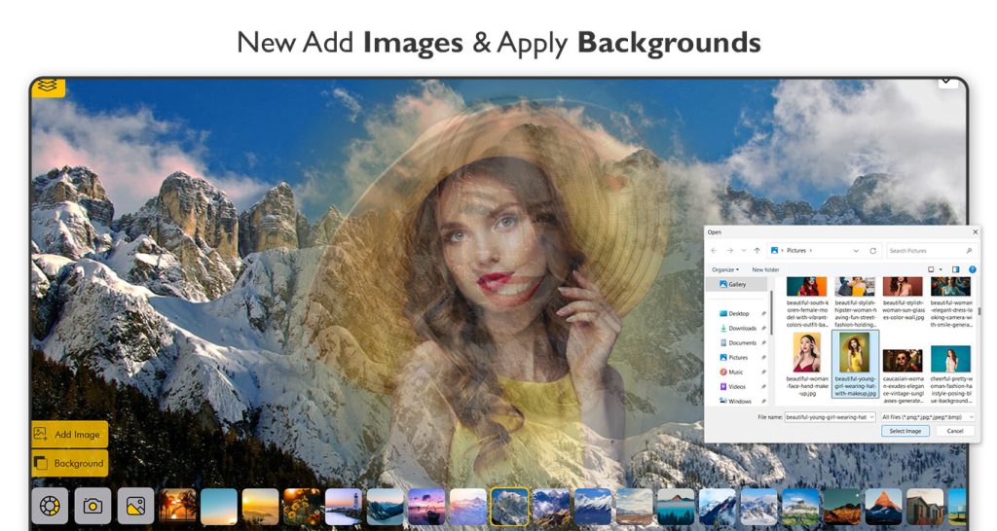Image resolution: width=997 pixels, height=531 pixels.
Task: Click pin icon next to Desktop
Action: coord(763,314)
